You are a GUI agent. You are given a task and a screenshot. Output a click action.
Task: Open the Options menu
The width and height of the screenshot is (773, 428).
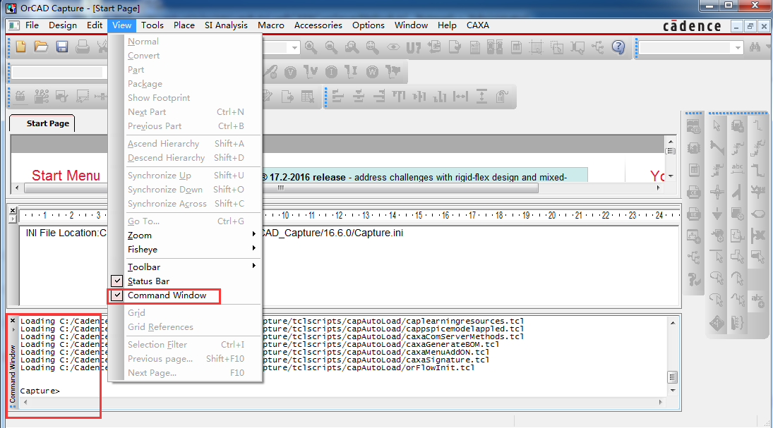click(x=368, y=25)
